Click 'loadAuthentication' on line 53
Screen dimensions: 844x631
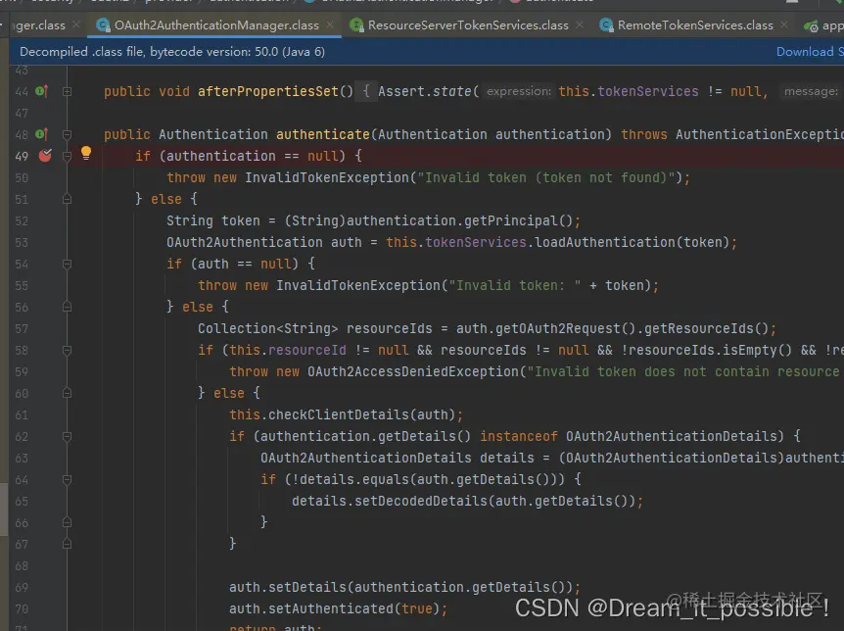click(605, 242)
